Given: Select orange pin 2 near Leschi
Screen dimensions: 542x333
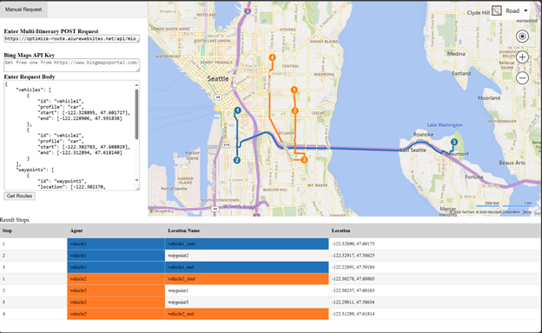Looking at the screenshot, I should click(294, 110).
